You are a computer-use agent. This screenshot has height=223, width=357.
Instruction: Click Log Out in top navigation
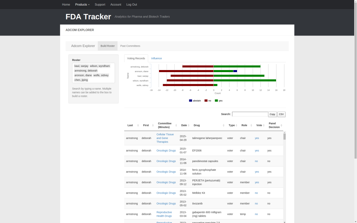131,5
